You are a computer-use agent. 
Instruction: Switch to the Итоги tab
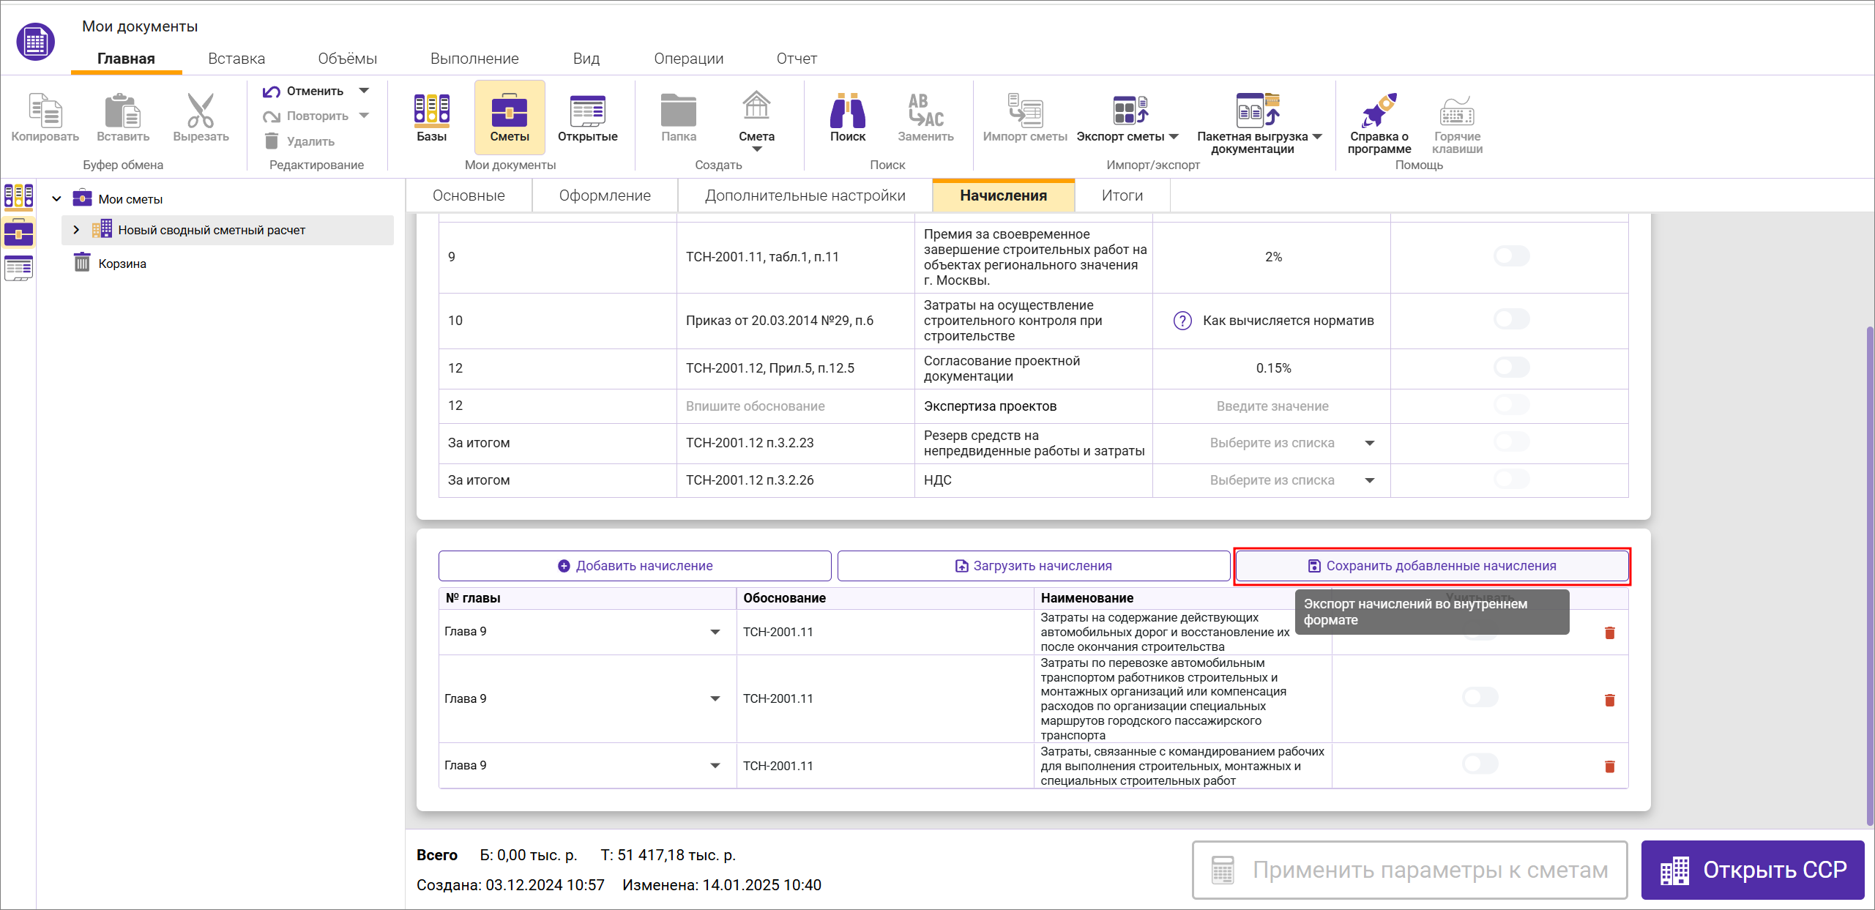1122,195
